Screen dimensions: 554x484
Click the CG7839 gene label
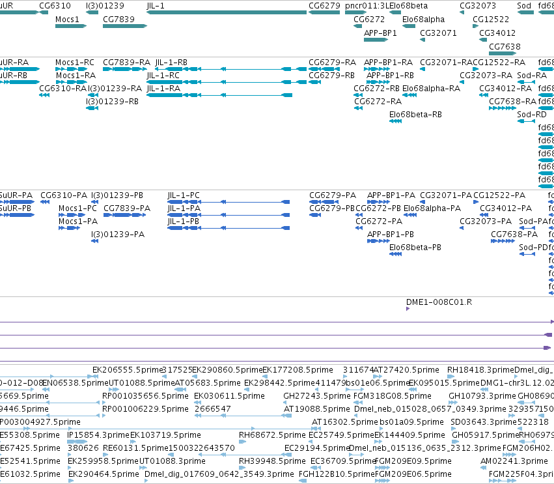[118, 20]
